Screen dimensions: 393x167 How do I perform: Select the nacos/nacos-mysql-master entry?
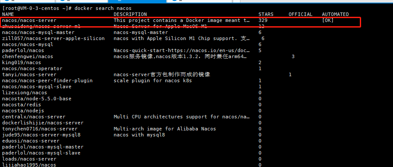(38, 32)
